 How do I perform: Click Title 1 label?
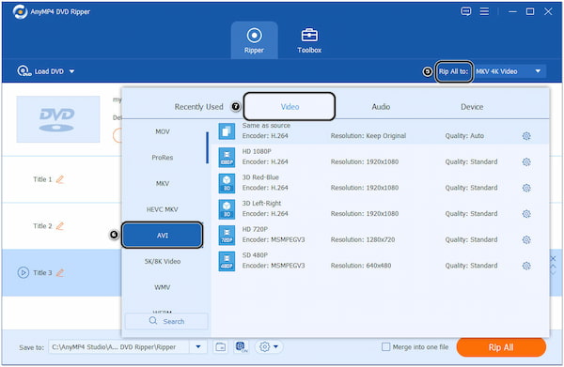point(42,179)
